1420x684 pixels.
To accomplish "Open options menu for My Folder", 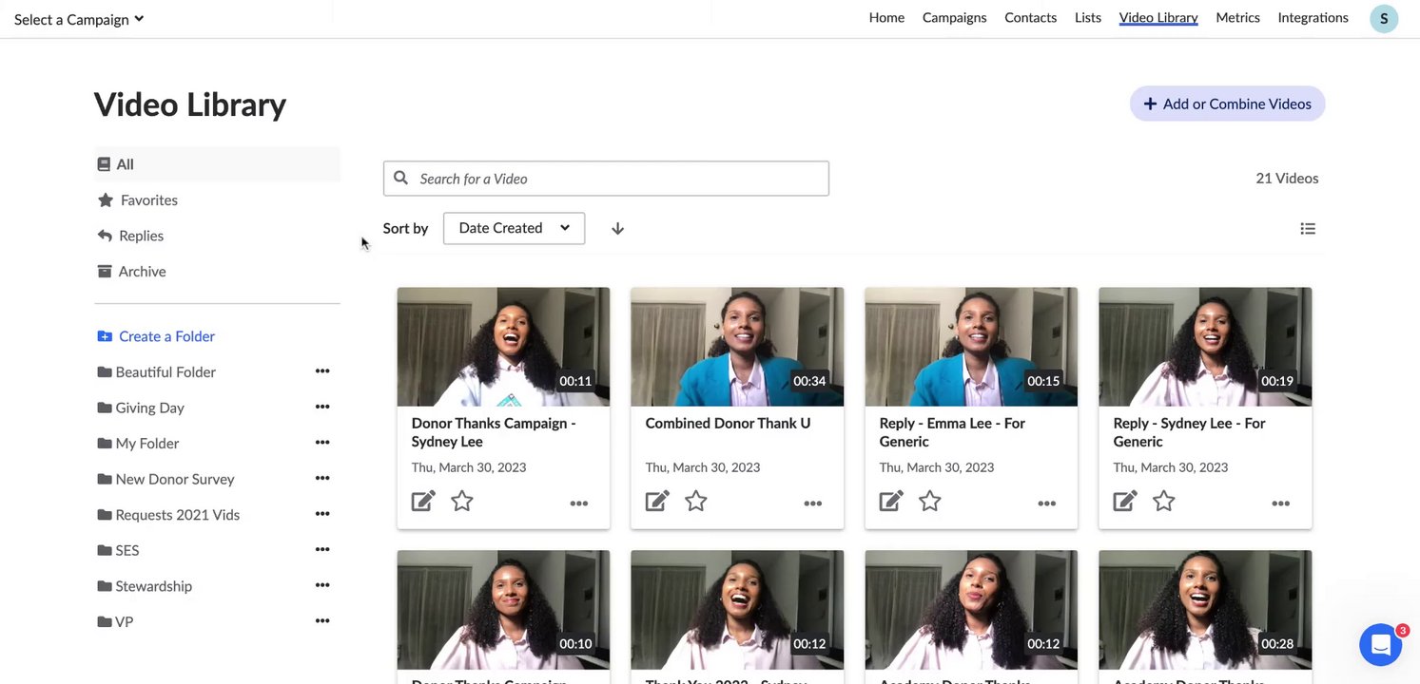I will point(322,443).
